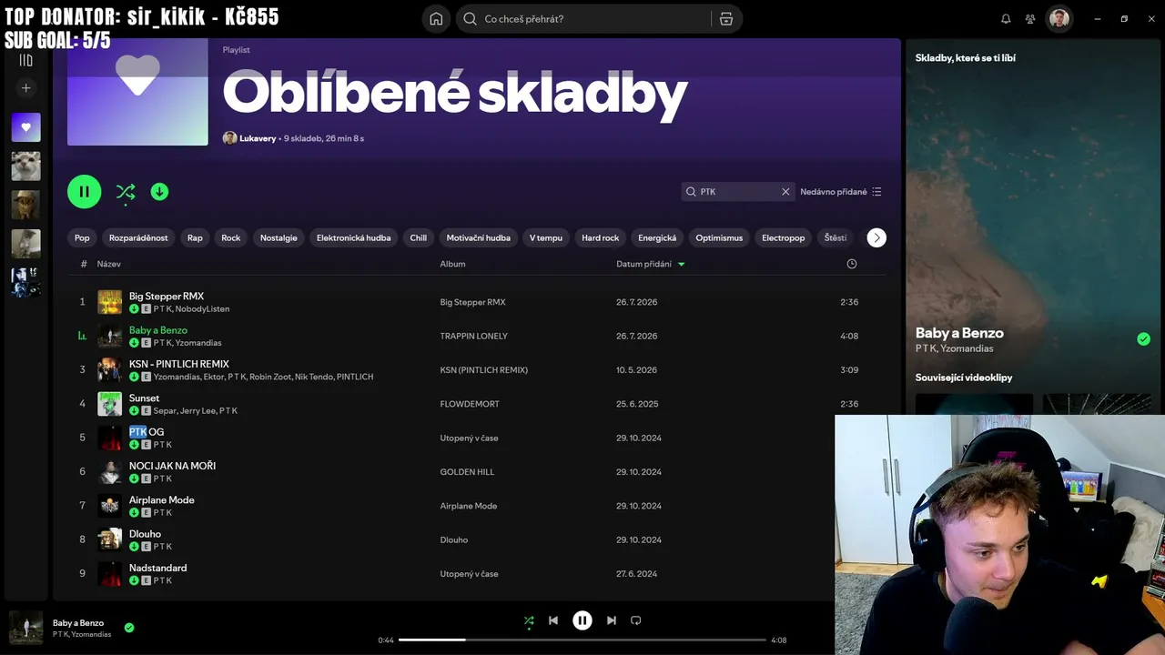Open the now playing cover art thumbnail
Screen dimensions: 1165x655
tap(25, 628)
